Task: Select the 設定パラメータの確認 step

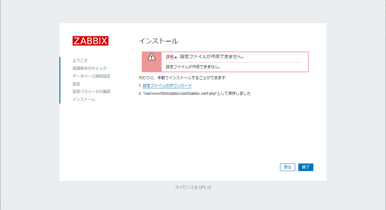Action: coord(91,91)
